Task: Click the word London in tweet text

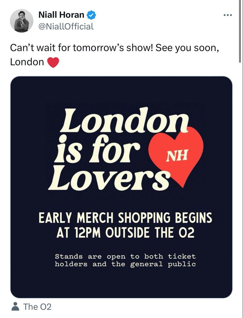Action: pos(27,62)
